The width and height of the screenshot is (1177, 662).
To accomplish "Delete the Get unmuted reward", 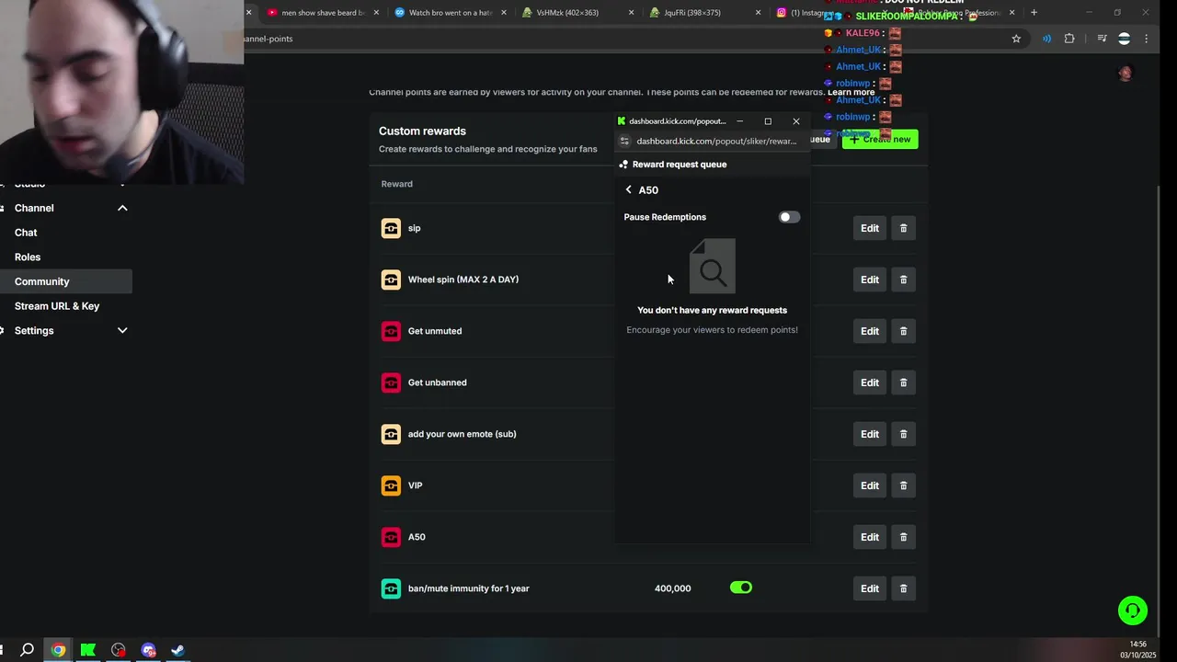I will 903,331.
